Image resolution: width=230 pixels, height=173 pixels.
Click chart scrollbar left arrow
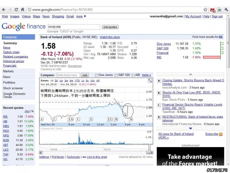(x=41, y=152)
